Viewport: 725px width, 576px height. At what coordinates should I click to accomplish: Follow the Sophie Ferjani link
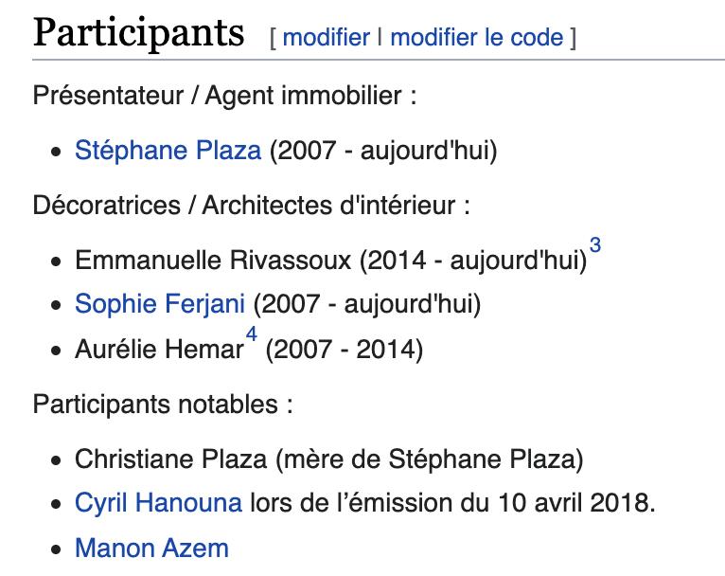click(160, 304)
